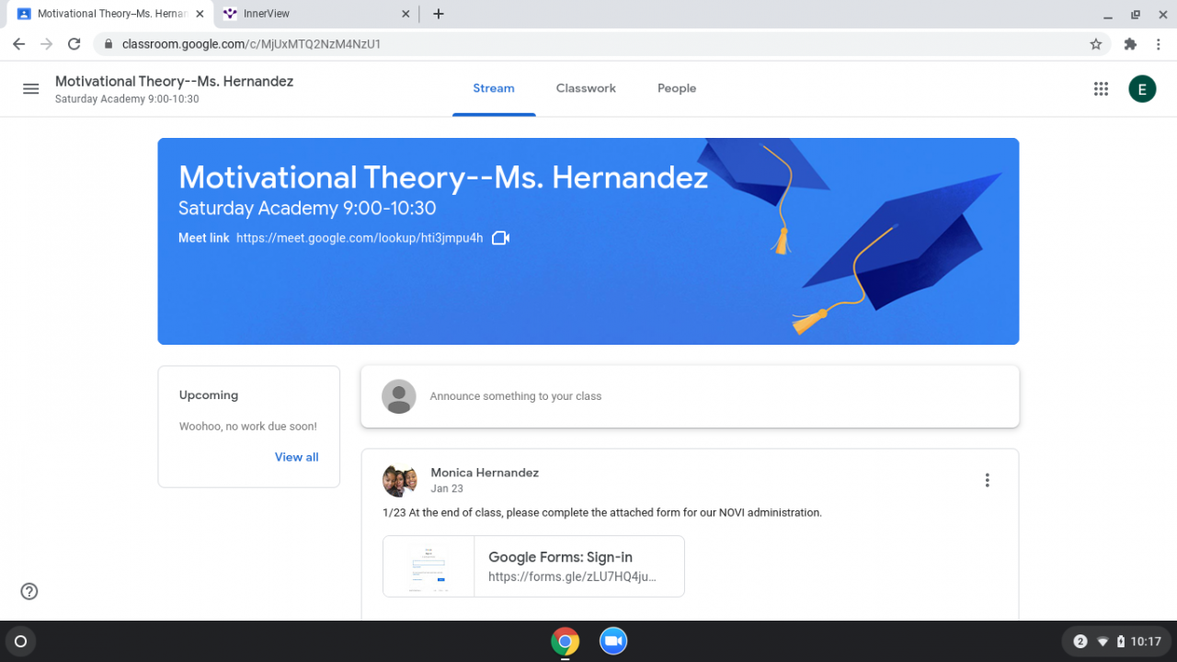Screen dimensions: 1177x662
Task: Click the Sign-in form thumbnail preview
Action: pyautogui.click(x=429, y=566)
